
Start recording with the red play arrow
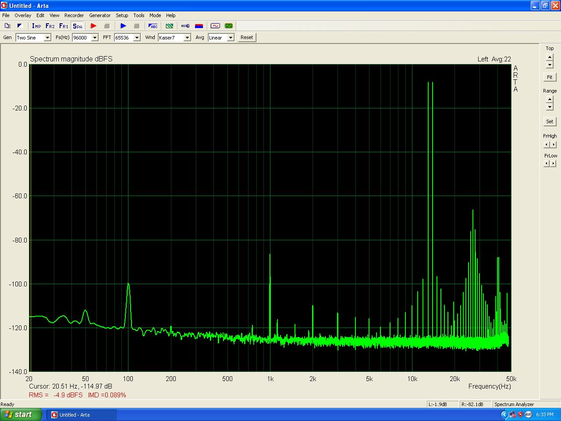click(x=93, y=26)
